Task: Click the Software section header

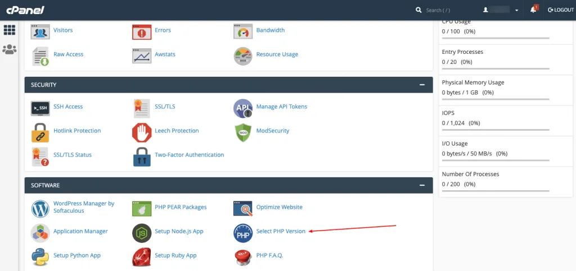Action: click(x=228, y=185)
